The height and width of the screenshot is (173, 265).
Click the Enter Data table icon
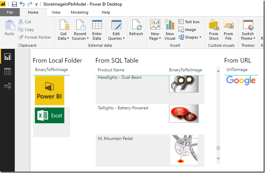(97, 25)
